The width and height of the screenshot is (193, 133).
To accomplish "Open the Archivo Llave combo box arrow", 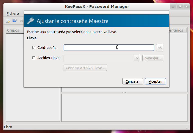I will tap(137, 58).
